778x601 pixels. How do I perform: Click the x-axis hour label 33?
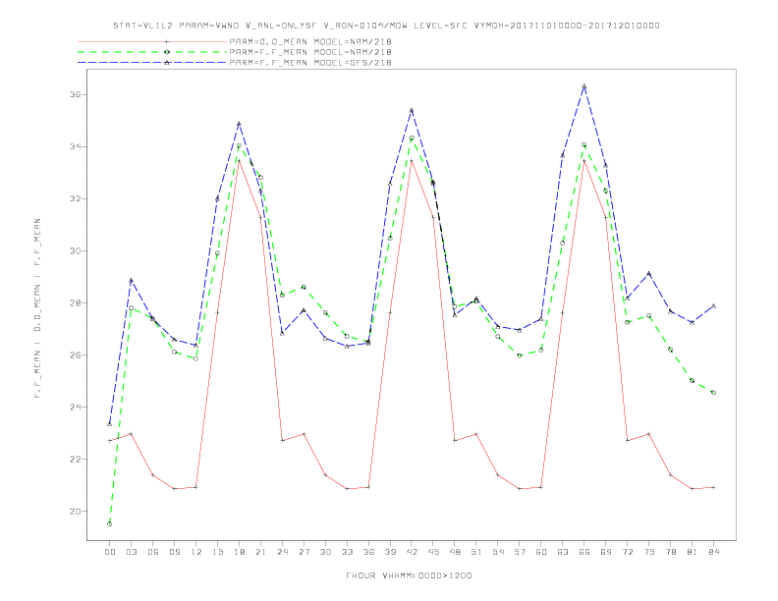click(x=347, y=552)
